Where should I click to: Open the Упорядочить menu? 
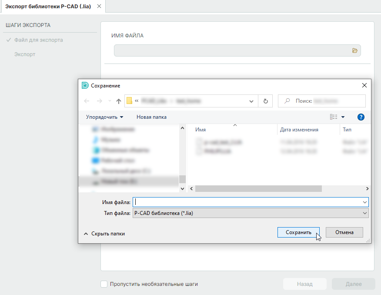pyautogui.click(x=104, y=117)
